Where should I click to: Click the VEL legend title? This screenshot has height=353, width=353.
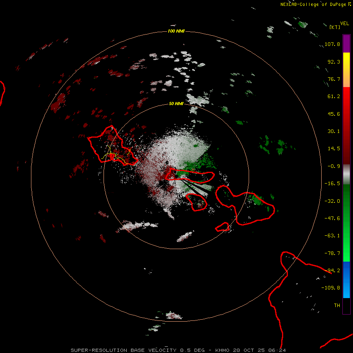(x=344, y=23)
